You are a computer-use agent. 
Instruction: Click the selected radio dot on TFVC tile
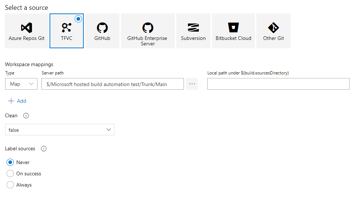[78, 19]
